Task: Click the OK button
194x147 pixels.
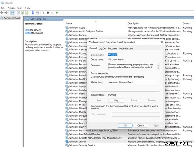Action: [x=125, y=126]
